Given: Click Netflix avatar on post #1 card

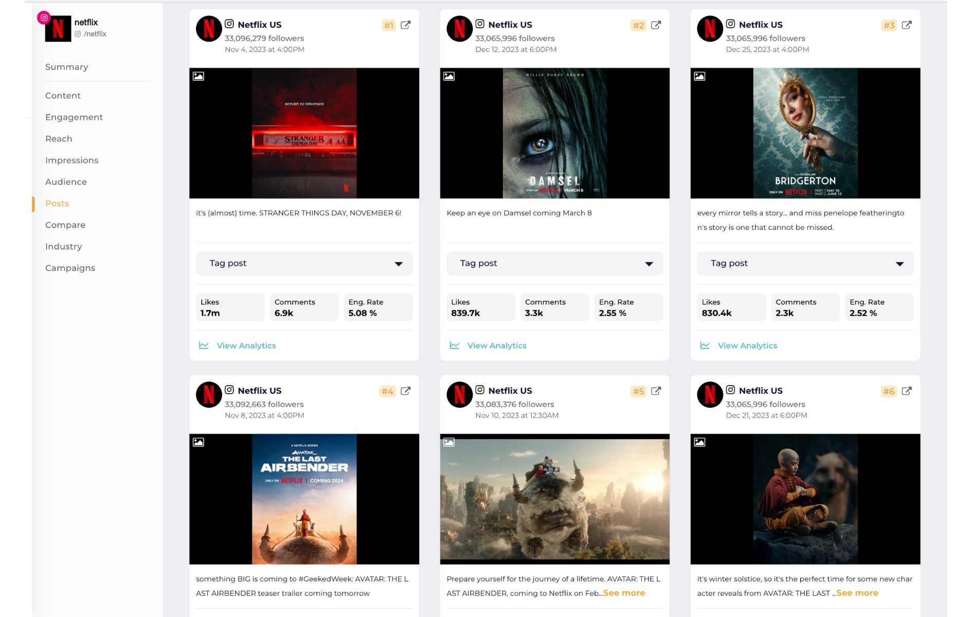Looking at the screenshot, I should pyautogui.click(x=209, y=29).
